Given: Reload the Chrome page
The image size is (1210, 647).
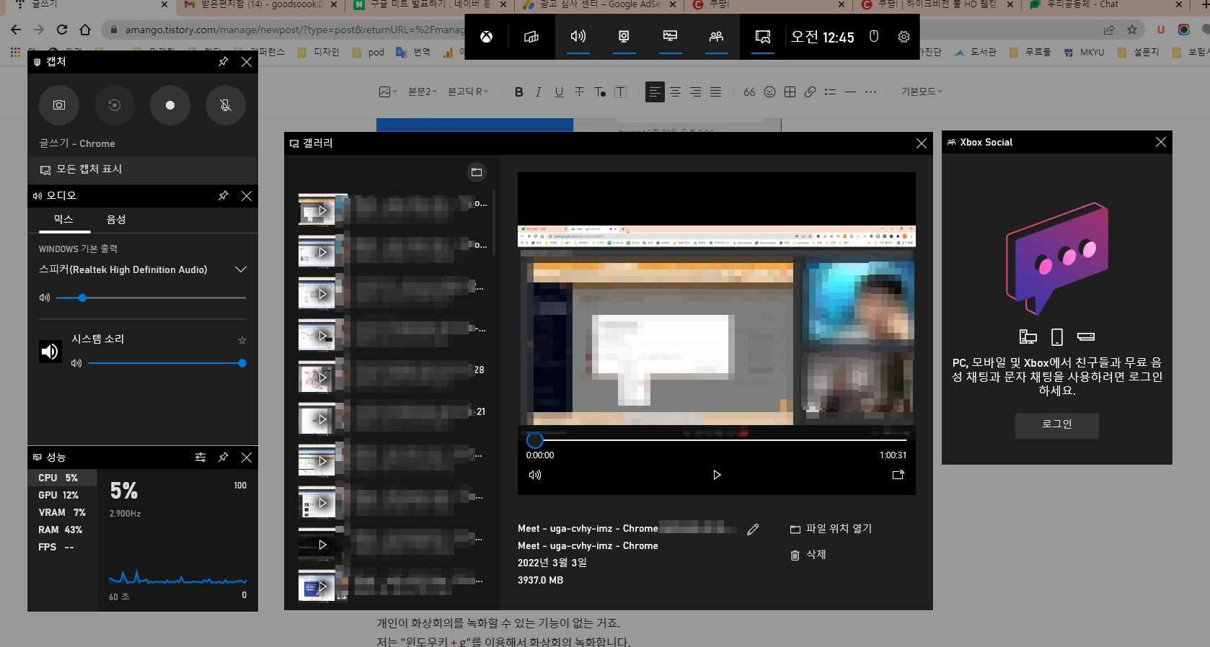Looking at the screenshot, I should point(62,30).
